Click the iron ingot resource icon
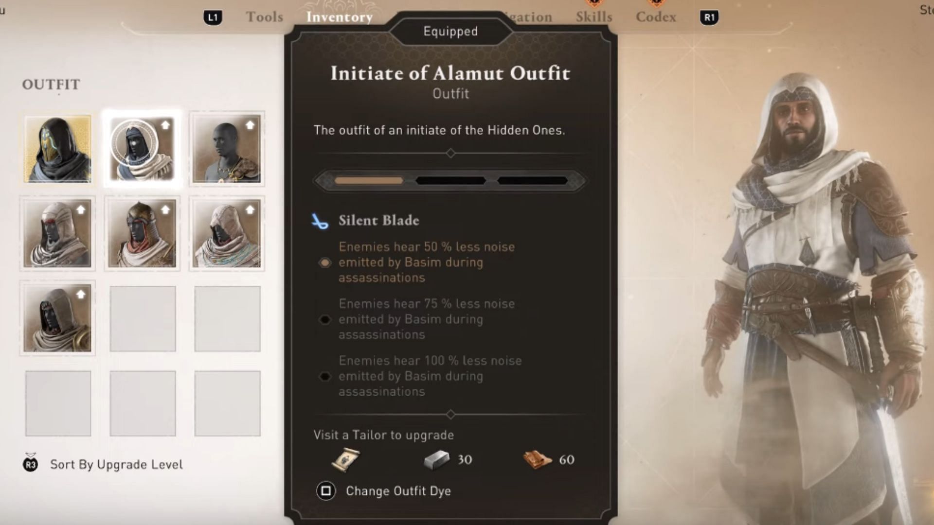 [436, 460]
